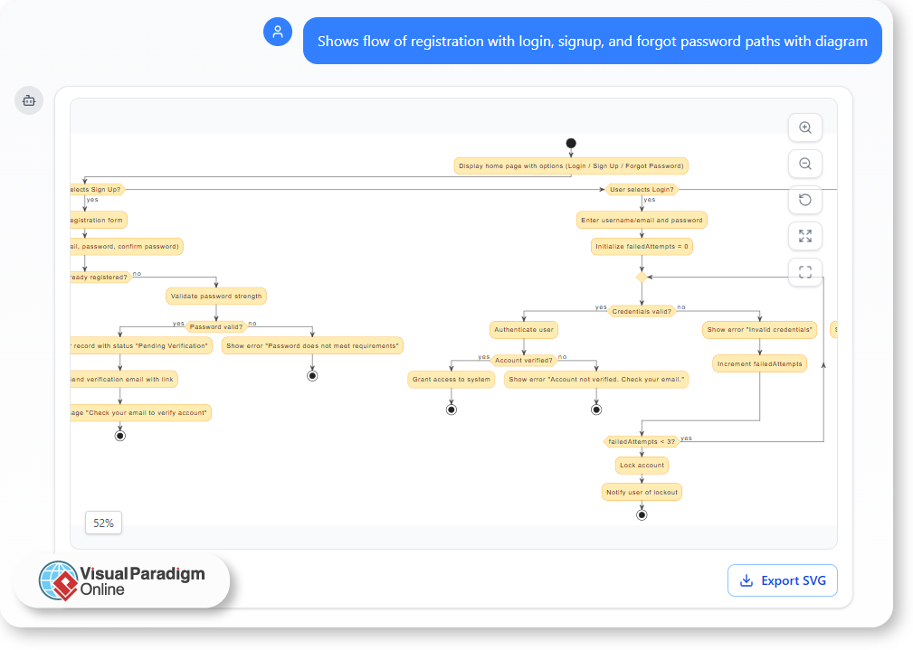Viewport: 913px width, 650px height.
Task: Click the download icon inside Export SVG
Action: coord(747,579)
